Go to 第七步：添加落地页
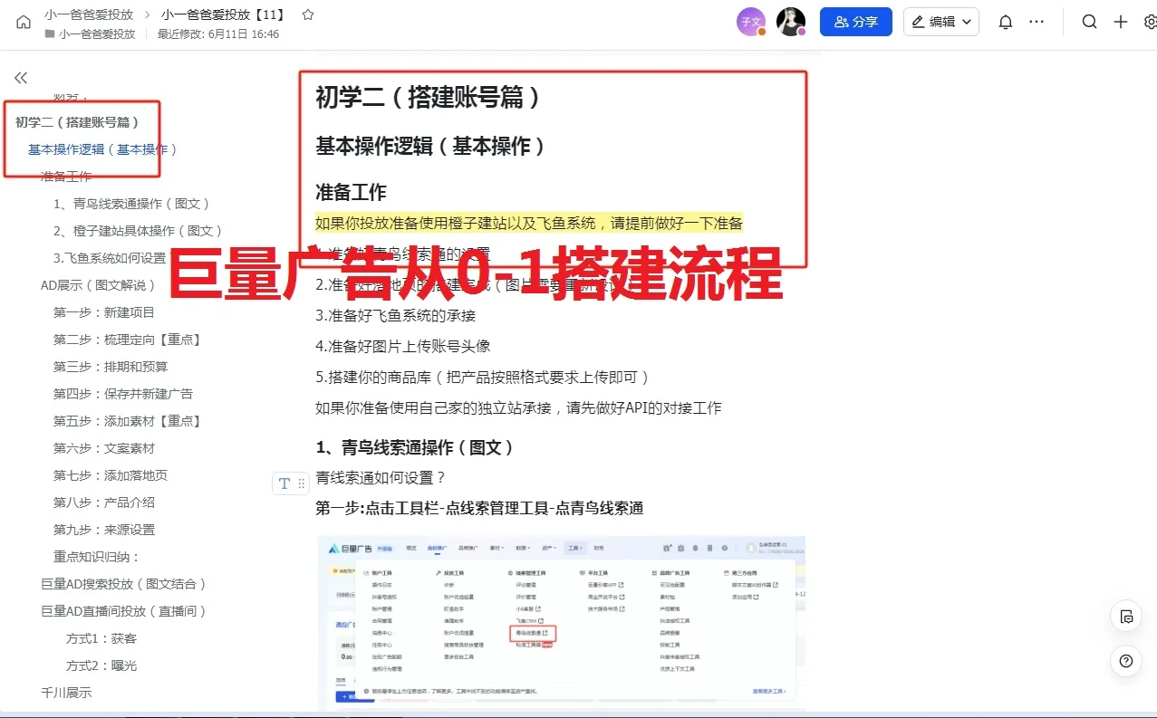 tap(111, 475)
